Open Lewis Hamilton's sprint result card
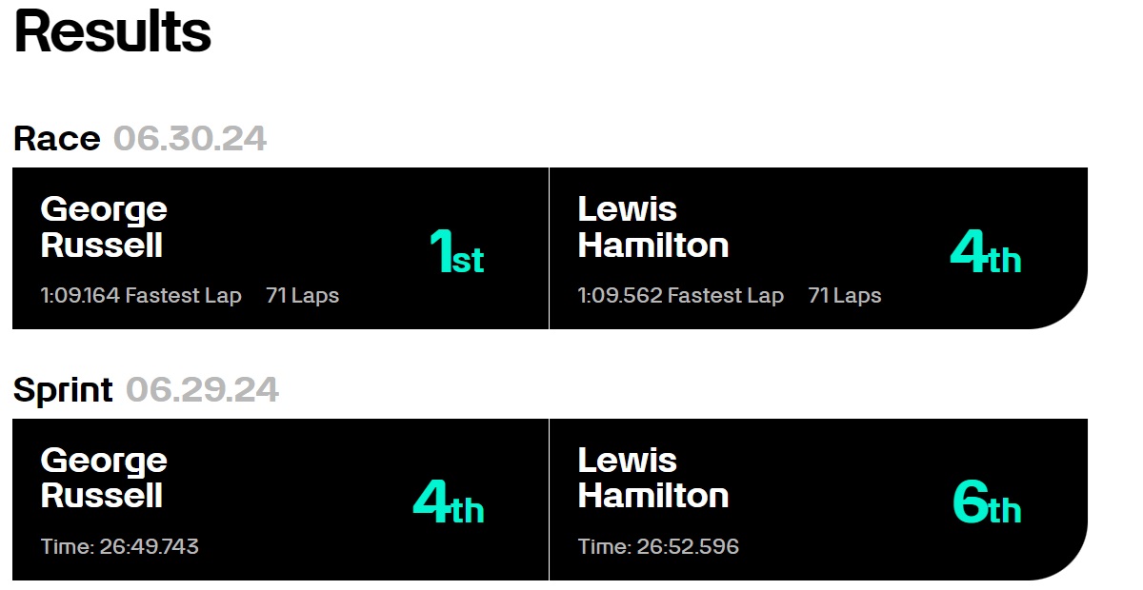1143x590 pixels. pos(818,500)
